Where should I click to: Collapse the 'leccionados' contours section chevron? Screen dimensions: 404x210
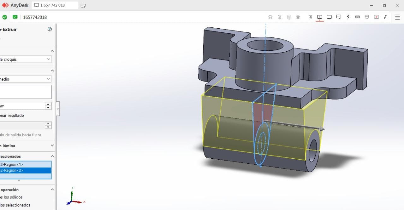tap(52, 156)
